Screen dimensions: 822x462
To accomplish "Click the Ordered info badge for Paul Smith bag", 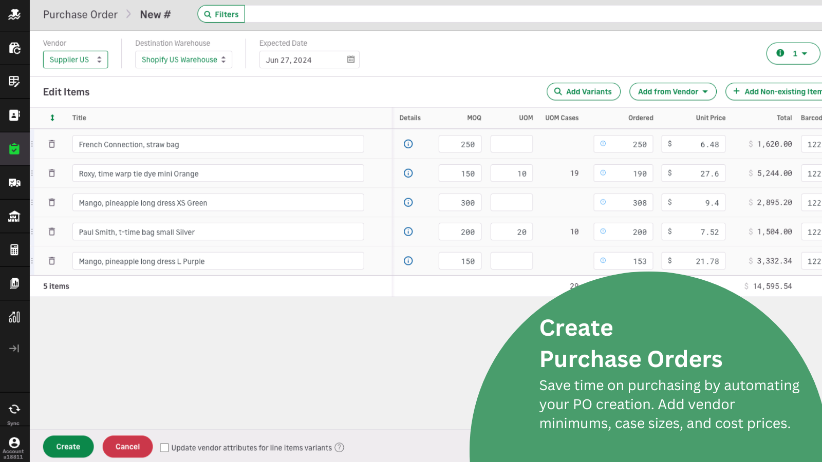I will [603, 232].
